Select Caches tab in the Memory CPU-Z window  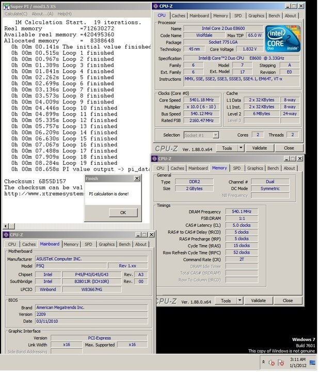pos(177,168)
